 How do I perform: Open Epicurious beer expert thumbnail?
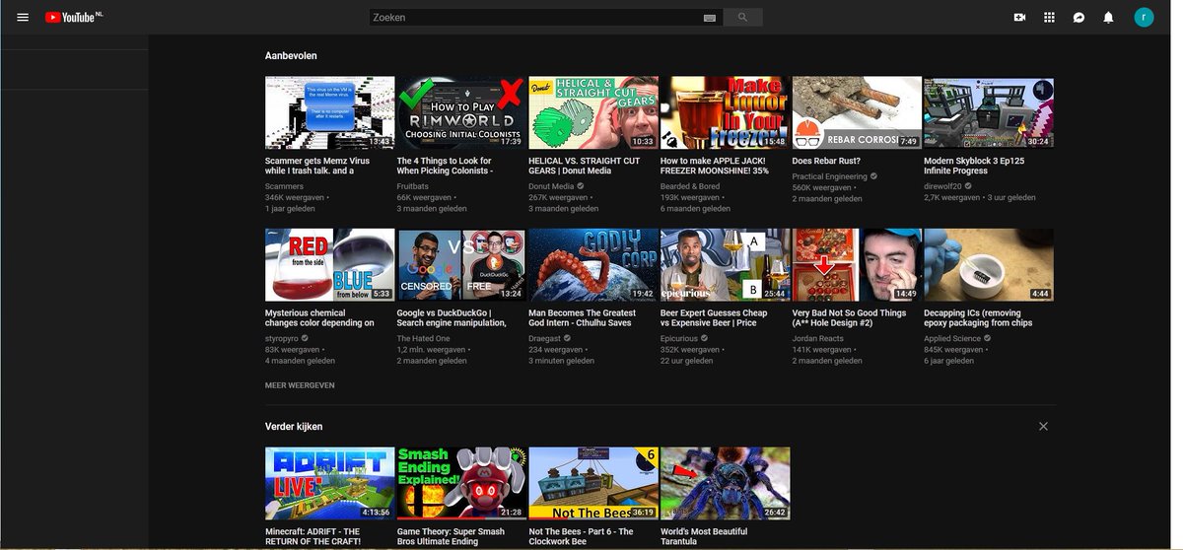click(725, 264)
